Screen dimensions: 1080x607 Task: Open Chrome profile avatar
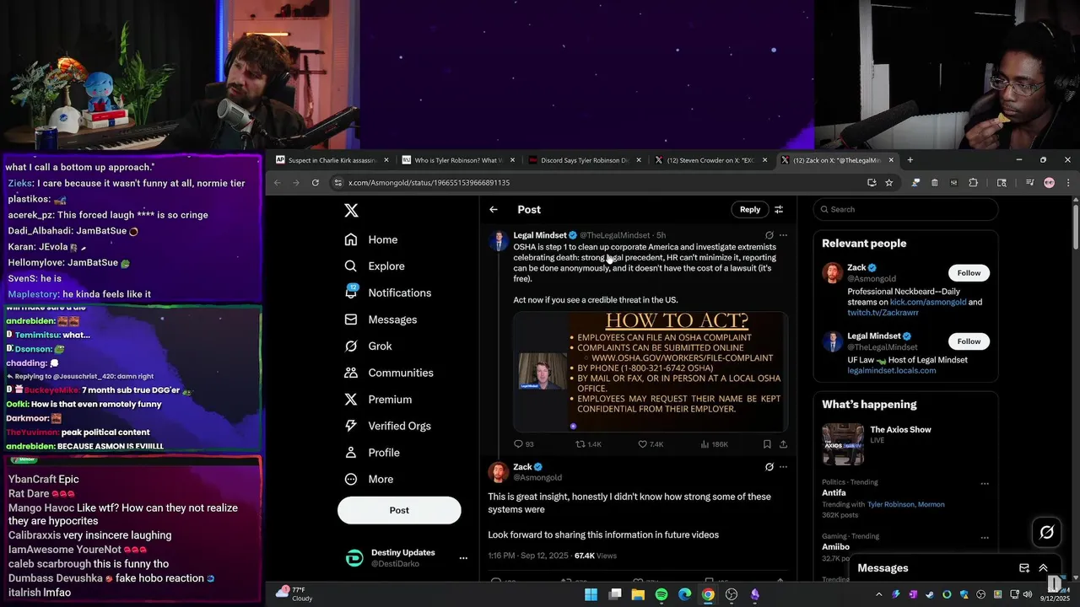(1049, 183)
